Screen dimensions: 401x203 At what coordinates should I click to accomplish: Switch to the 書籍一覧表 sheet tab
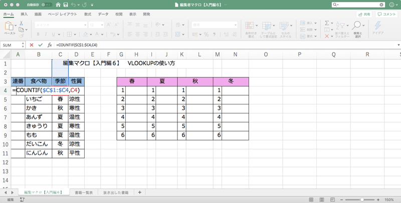pyautogui.click(x=84, y=192)
